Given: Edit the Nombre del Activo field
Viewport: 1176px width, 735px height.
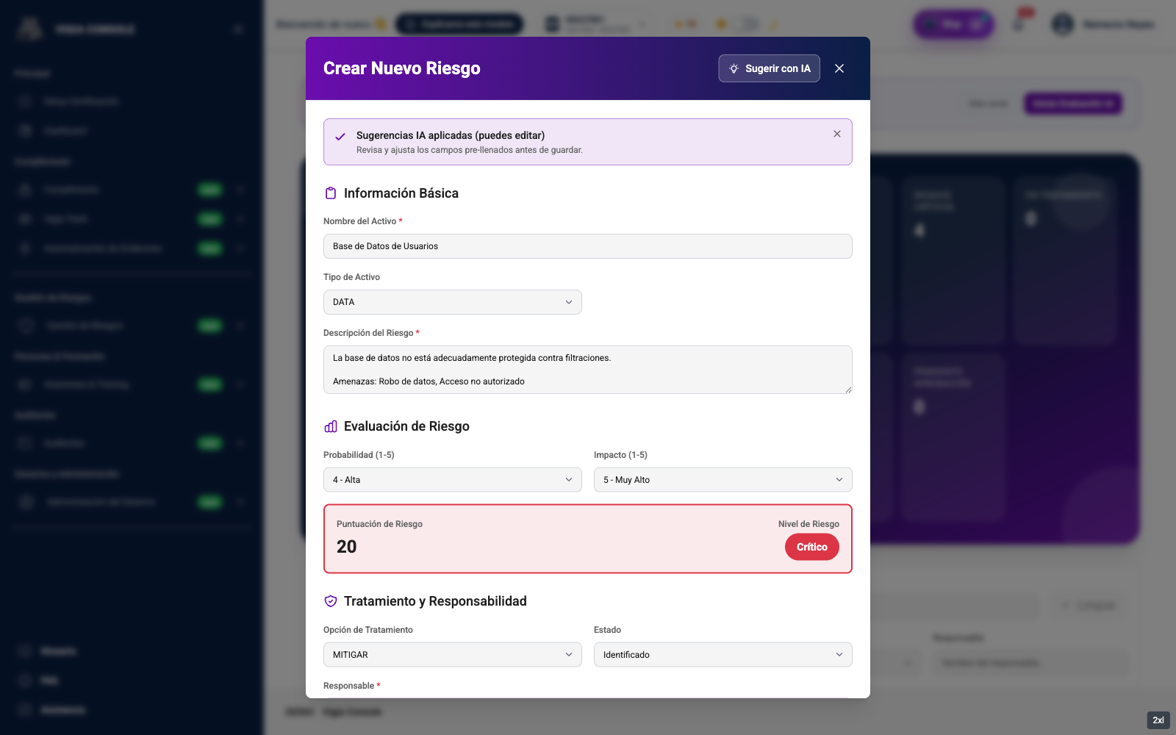Looking at the screenshot, I should point(588,246).
